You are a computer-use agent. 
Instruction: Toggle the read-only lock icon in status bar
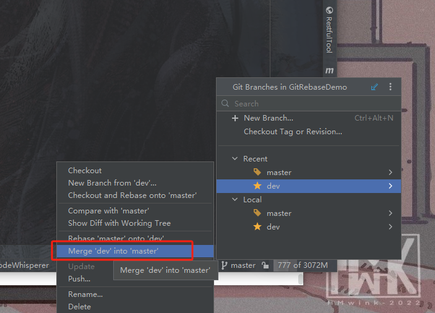[265, 265]
